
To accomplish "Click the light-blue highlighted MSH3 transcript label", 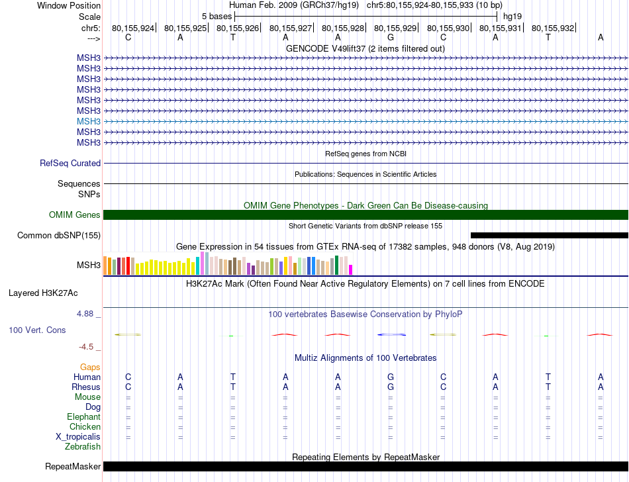I will click(x=88, y=121).
